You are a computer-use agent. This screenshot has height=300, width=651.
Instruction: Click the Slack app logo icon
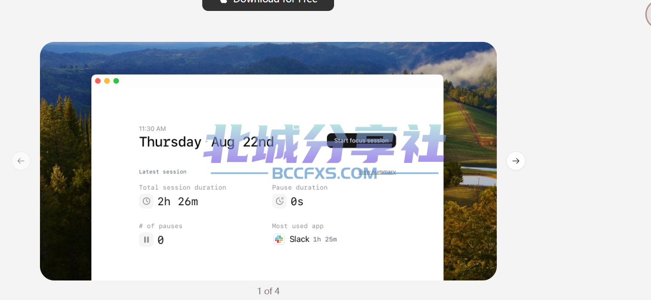tap(279, 239)
